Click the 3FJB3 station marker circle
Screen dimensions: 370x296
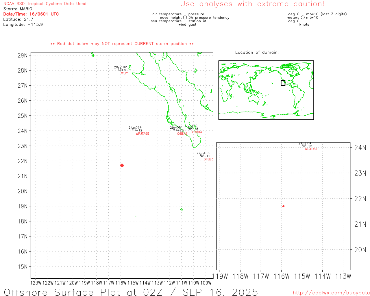point(202,155)
